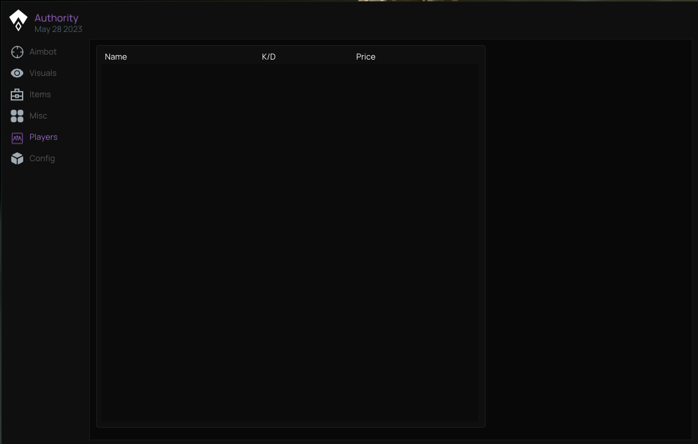
Task: Select the Visuals eye icon
Action: pos(17,73)
